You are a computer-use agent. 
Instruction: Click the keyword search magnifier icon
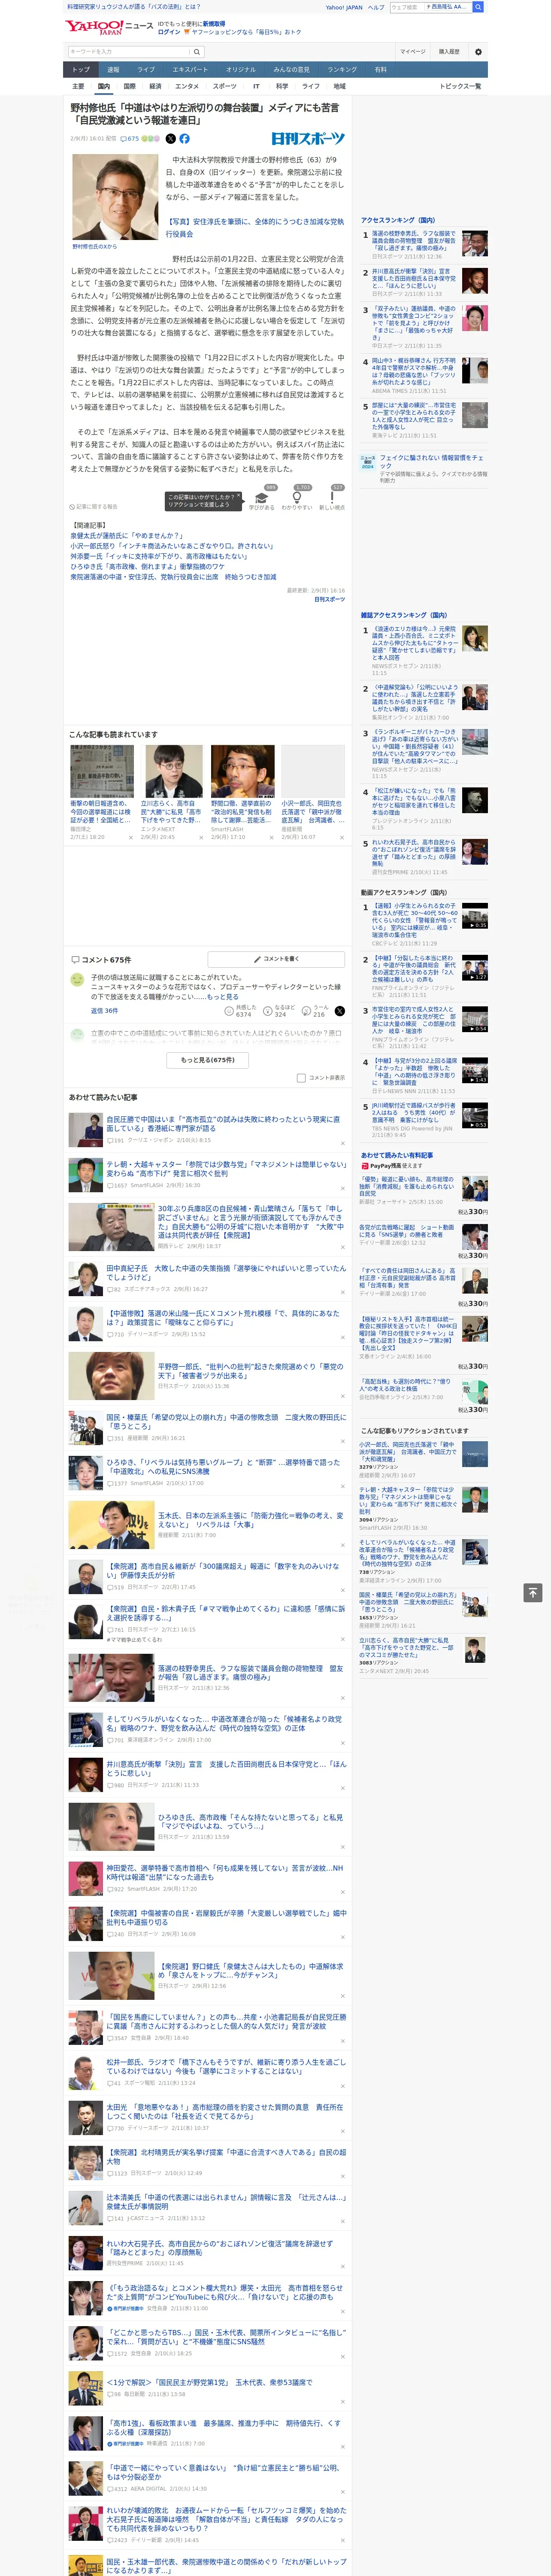pyautogui.click(x=196, y=51)
